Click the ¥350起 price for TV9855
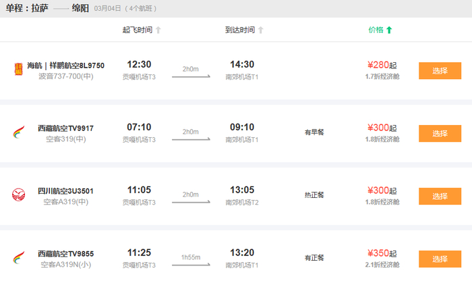 point(382,254)
